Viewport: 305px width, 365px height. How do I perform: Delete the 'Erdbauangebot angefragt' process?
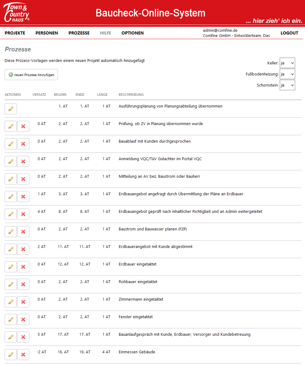click(23, 197)
